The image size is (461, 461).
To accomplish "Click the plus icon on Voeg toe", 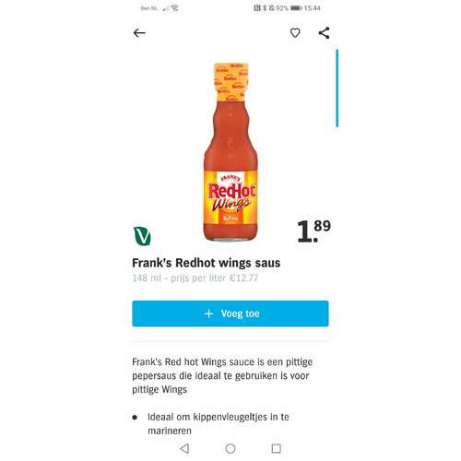I will [x=208, y=313].
